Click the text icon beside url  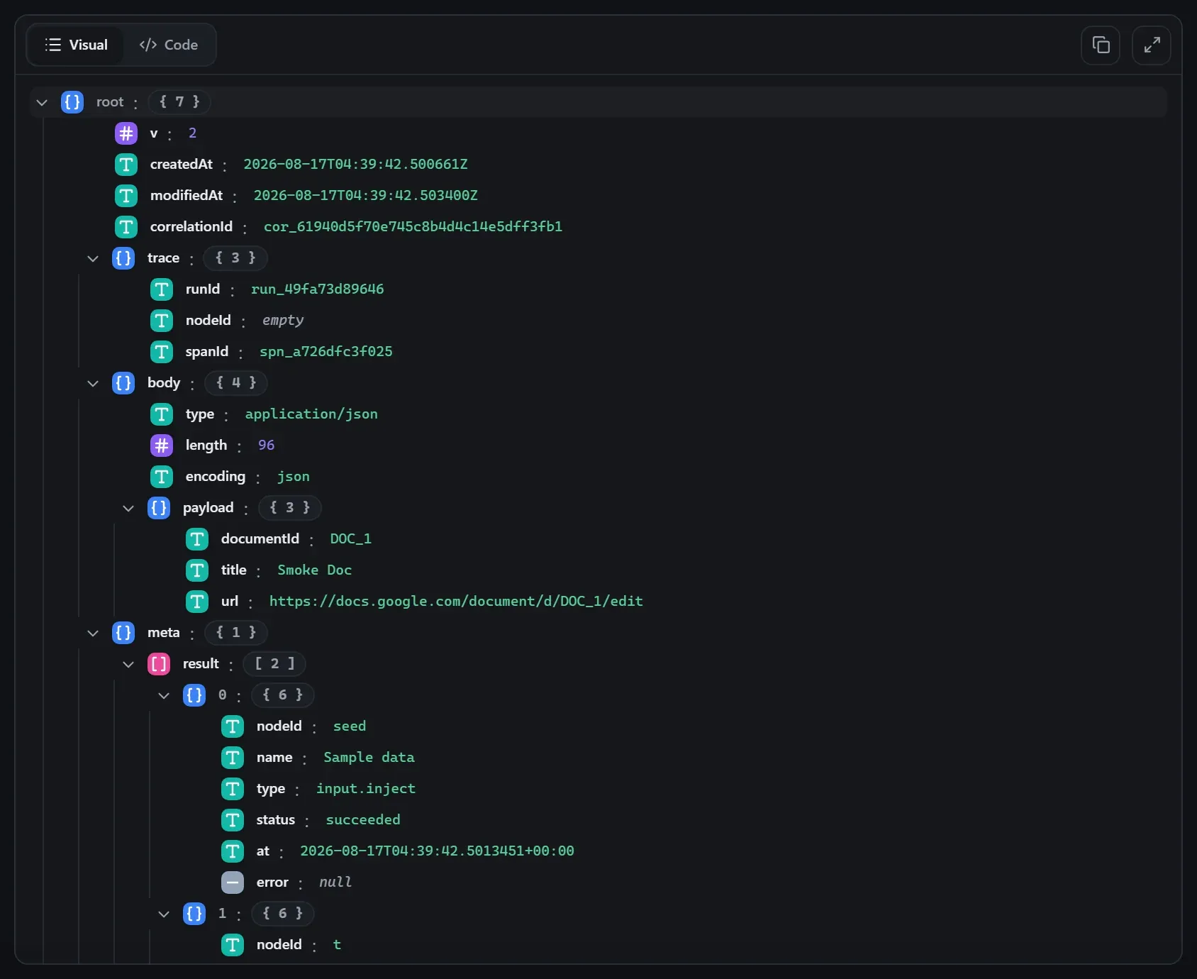coord(197,602)
